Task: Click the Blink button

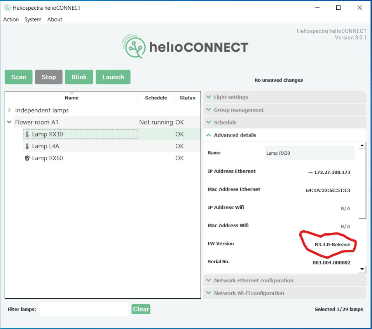Action: pyautogui.click(x=79, y=77)
